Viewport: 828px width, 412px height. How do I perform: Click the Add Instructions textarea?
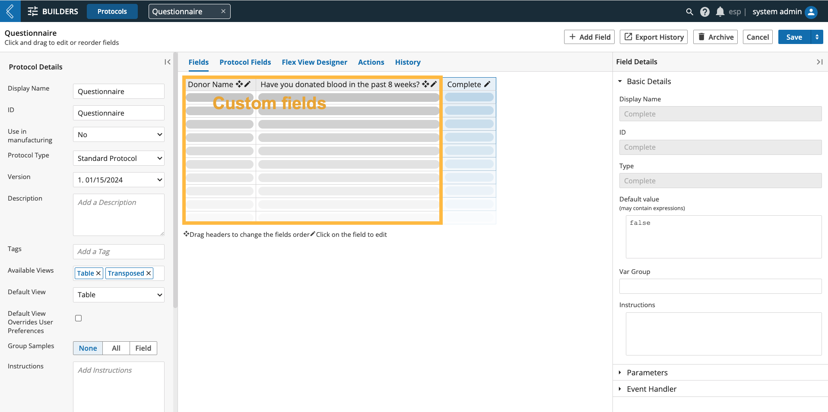(119, 387)
